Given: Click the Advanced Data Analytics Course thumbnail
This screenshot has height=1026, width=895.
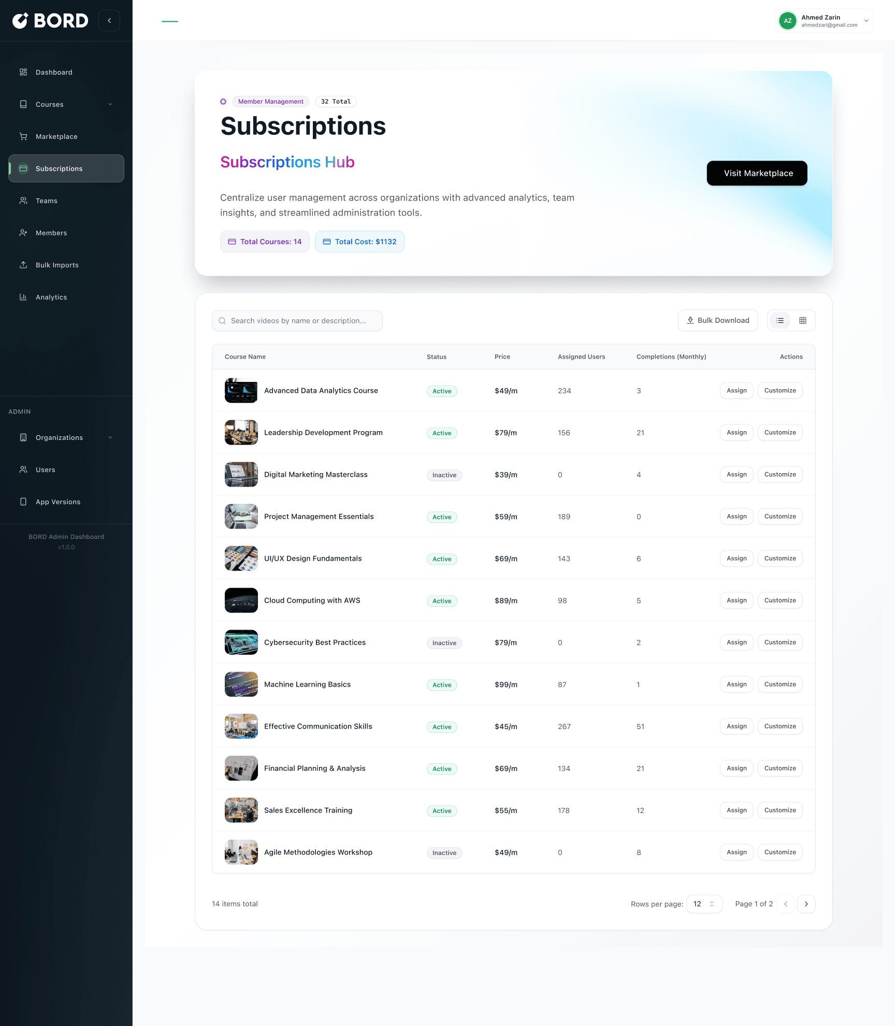Looking at the screenshot, I should (241, 391).
